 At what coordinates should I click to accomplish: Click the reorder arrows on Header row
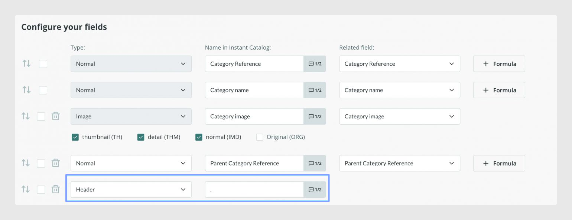coord(25,189)
